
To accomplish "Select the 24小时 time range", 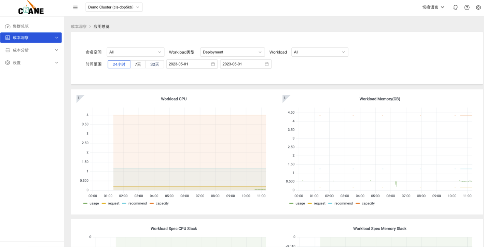I will 119,64.
